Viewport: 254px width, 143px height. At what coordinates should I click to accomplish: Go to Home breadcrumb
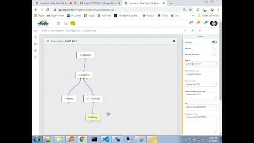point(44,31)
